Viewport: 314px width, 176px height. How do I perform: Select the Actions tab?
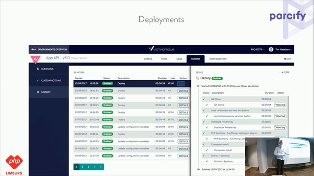195,59
